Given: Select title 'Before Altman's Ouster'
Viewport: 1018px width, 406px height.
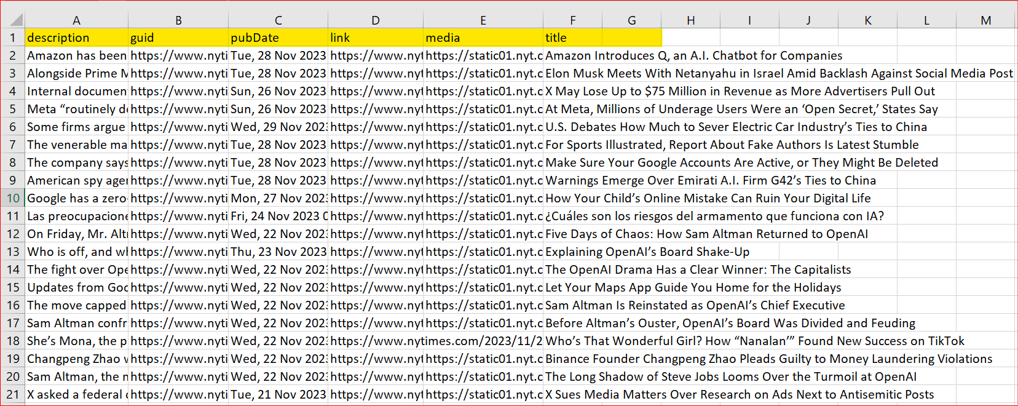Looking at the screenshot, I should (x=730, y=323).
